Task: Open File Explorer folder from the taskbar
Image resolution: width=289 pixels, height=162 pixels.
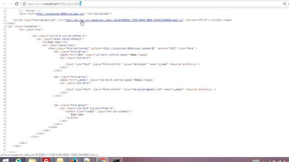Action: click(x=32, y=160)
